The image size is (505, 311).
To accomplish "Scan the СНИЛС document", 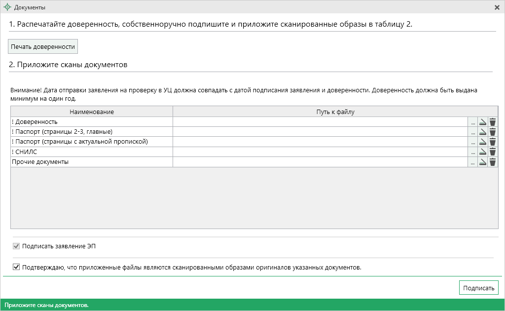I will pos(482,152).
